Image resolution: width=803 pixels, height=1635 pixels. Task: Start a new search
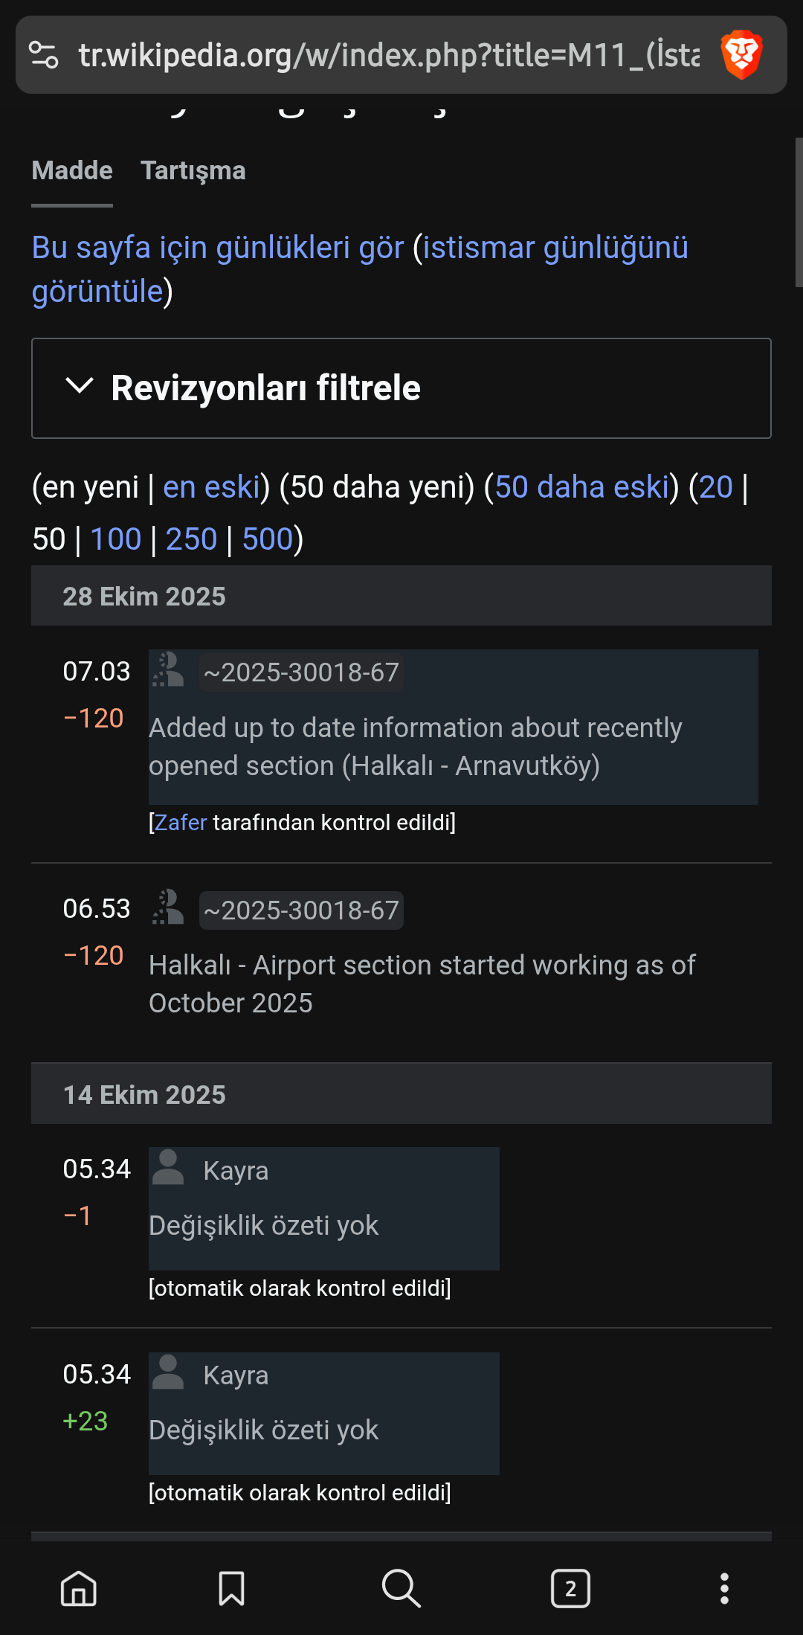401,1589
